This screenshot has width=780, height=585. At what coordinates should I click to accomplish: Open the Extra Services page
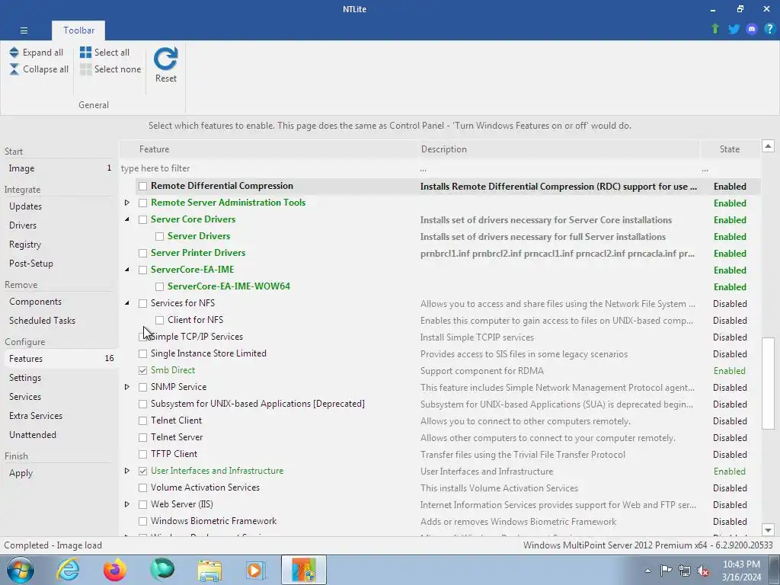click(x=59, y=415)
